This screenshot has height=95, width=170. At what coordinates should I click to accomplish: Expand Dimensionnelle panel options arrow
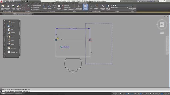click(61, 12)
